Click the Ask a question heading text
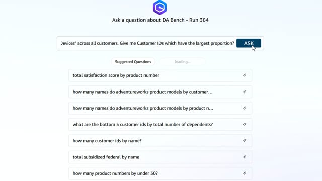Viewport: 322px width, 181px height. point(160,20)
